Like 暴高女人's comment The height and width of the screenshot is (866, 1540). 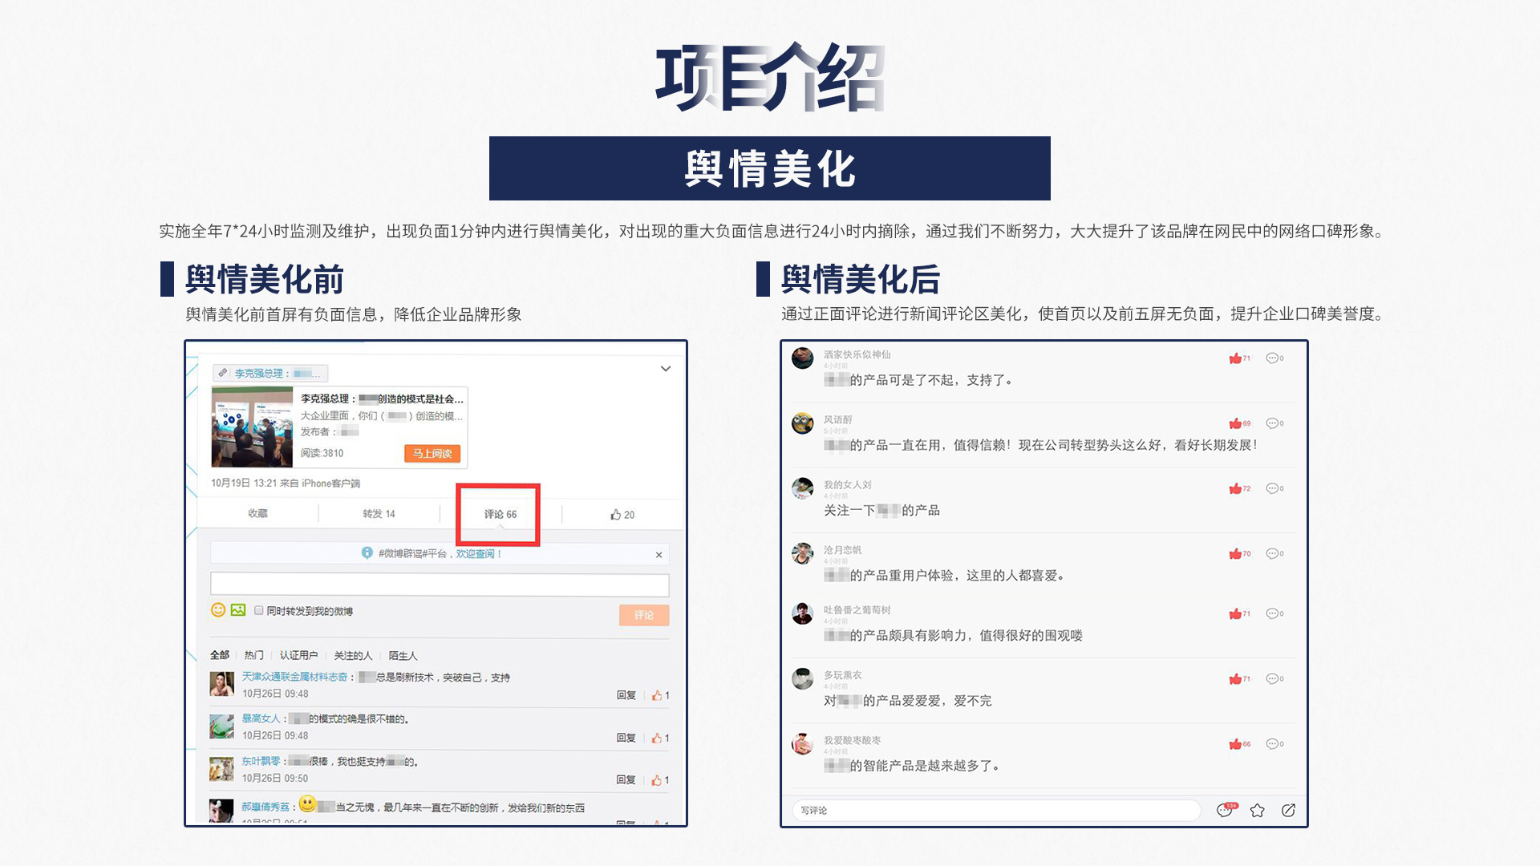(x=657, y=738)
